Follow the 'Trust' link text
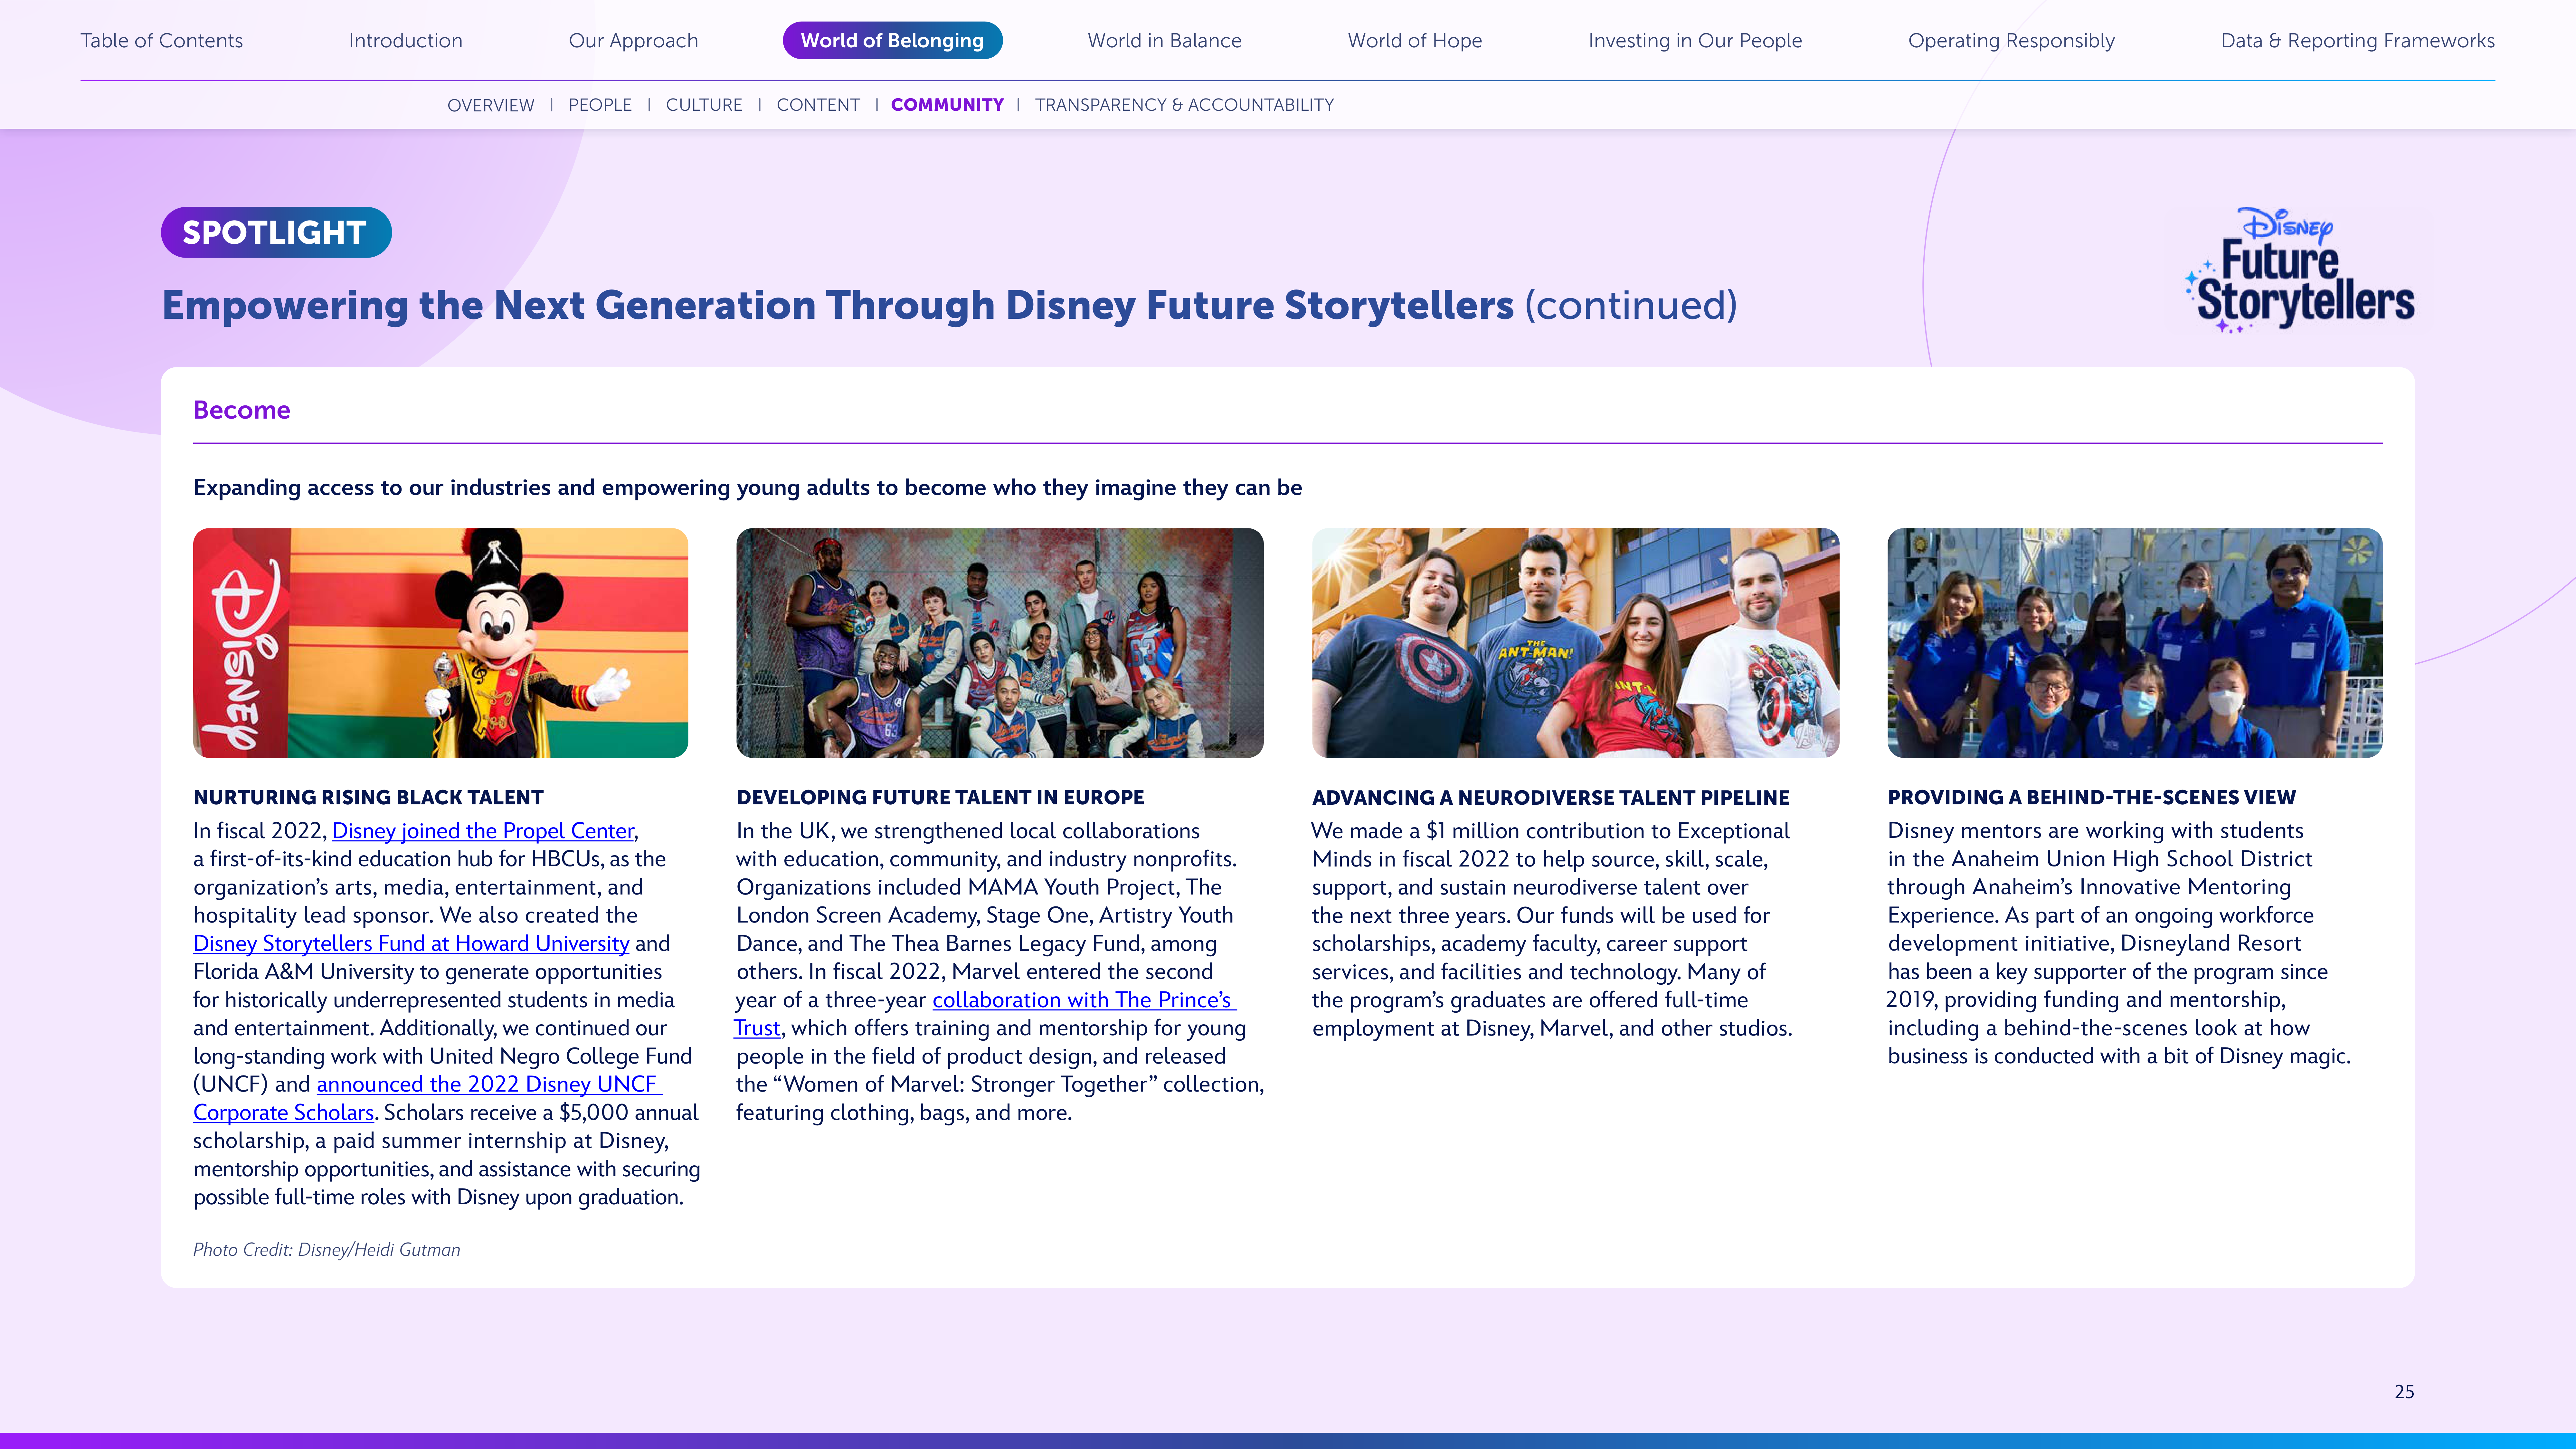The height and width of the screenshot is (1449, 2576). click(757, 1028)
